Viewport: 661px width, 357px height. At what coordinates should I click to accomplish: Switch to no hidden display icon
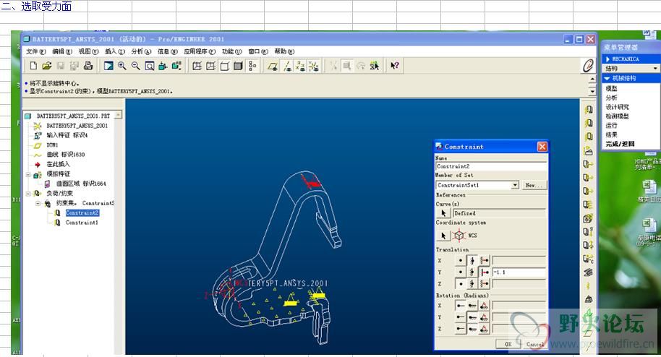[225, 66]
